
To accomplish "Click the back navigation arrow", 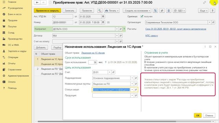I will (37, 2).
